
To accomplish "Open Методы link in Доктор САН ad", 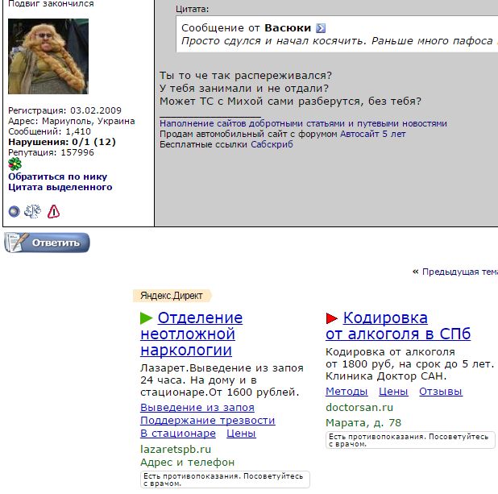I will point(347,392).
